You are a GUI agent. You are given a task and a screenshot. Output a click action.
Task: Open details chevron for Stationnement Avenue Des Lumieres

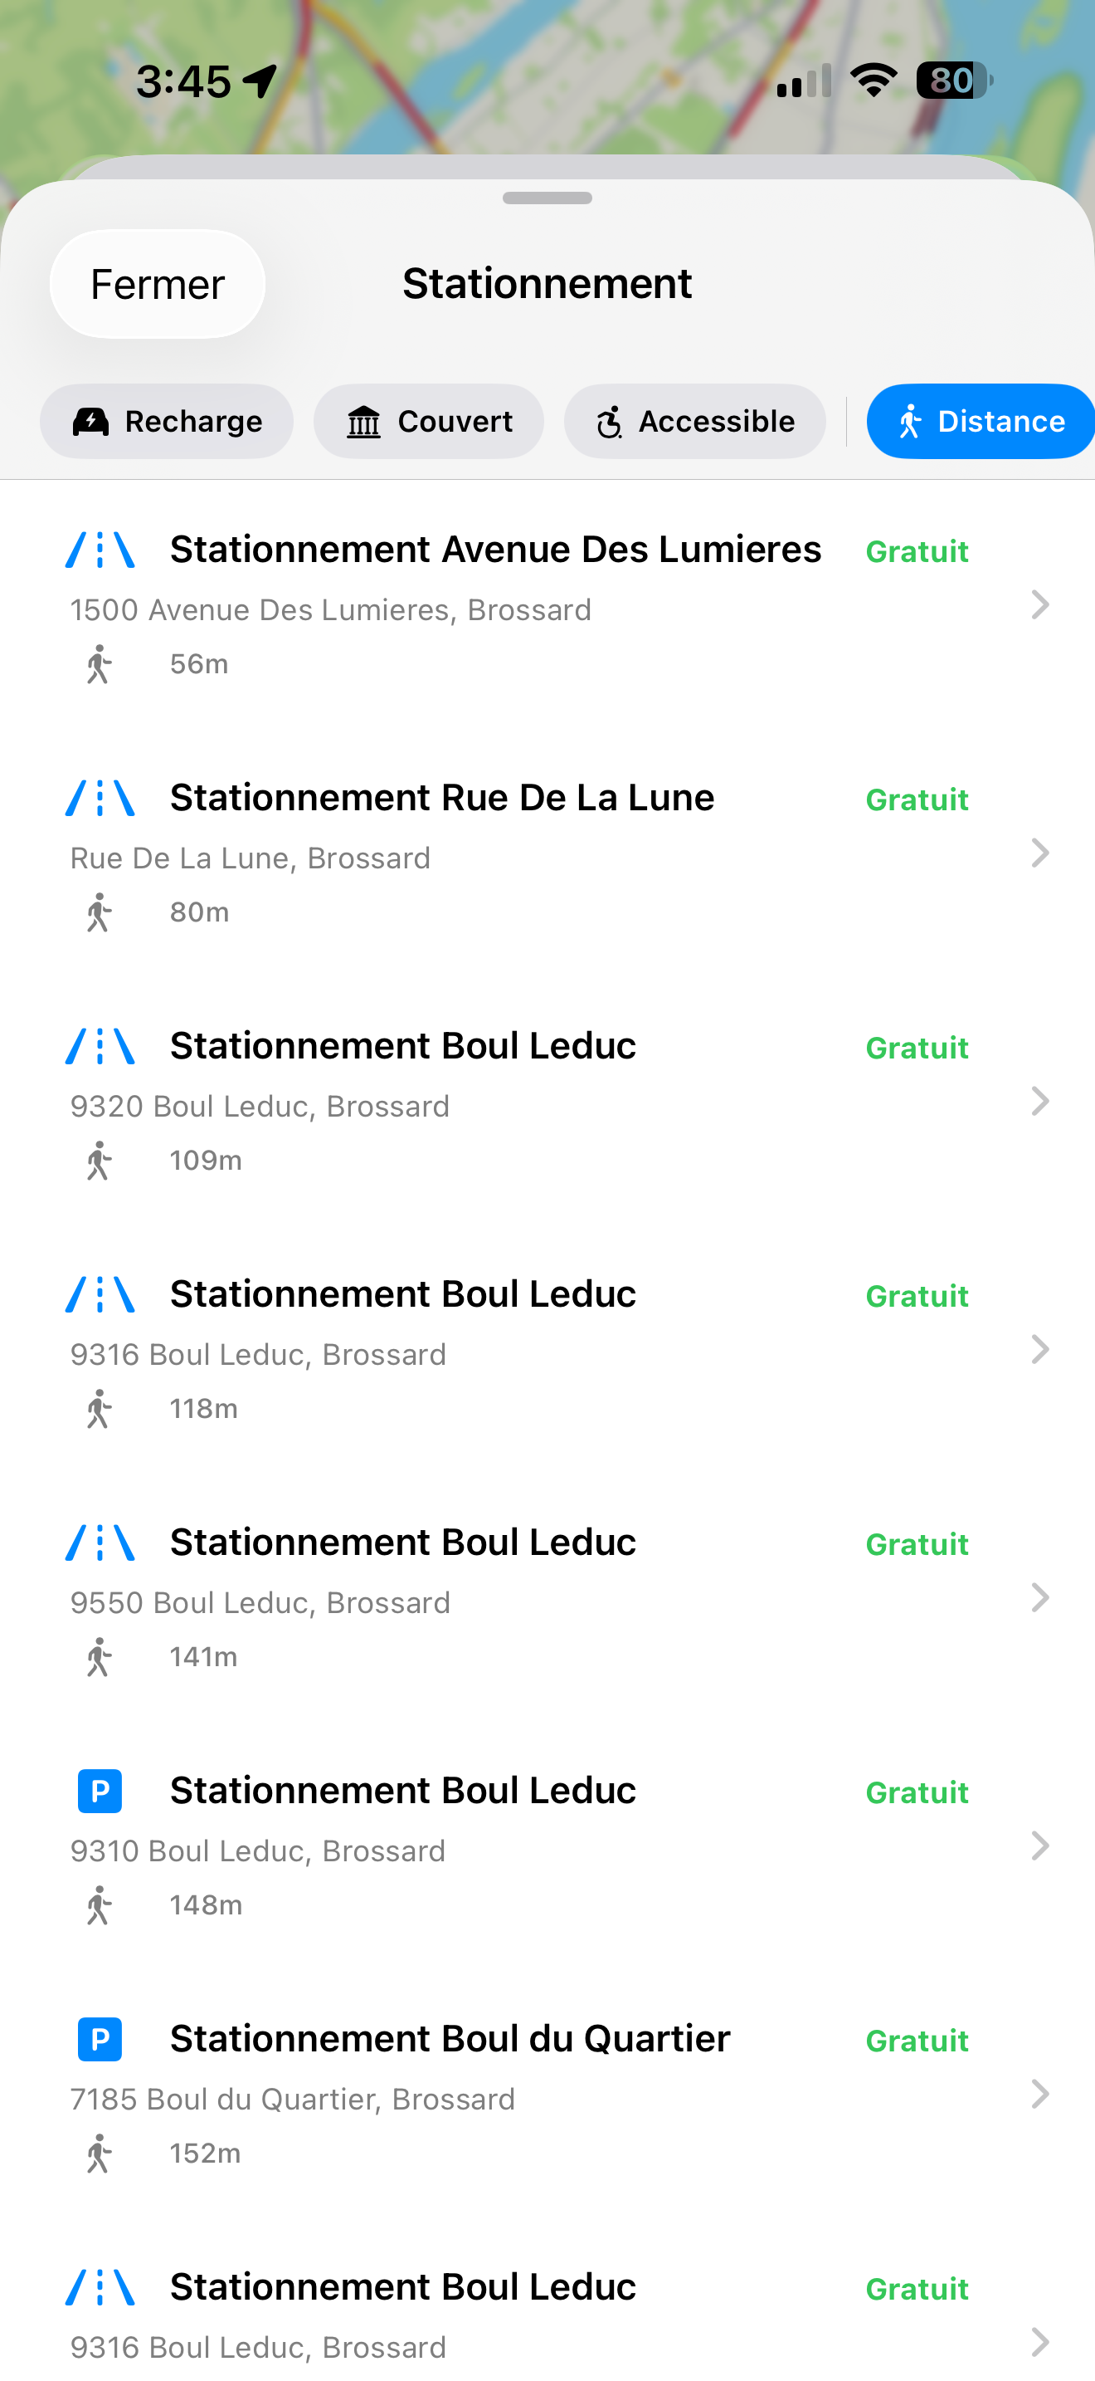pyautogui.click(x=1040, y=604)
